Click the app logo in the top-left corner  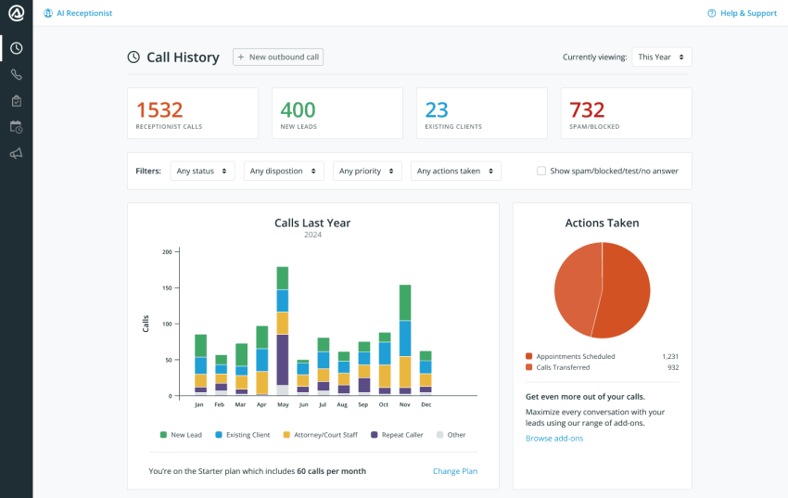click(16, 14)
